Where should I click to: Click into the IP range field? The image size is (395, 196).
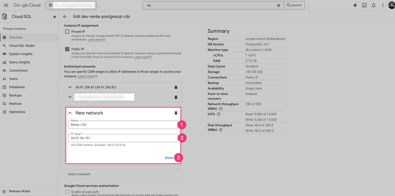[x=123, y=138]
